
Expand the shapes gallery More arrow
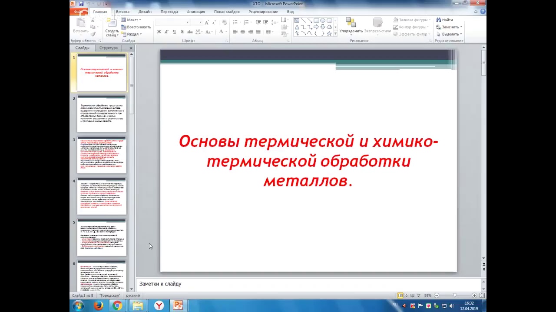(x=336, y=34)
